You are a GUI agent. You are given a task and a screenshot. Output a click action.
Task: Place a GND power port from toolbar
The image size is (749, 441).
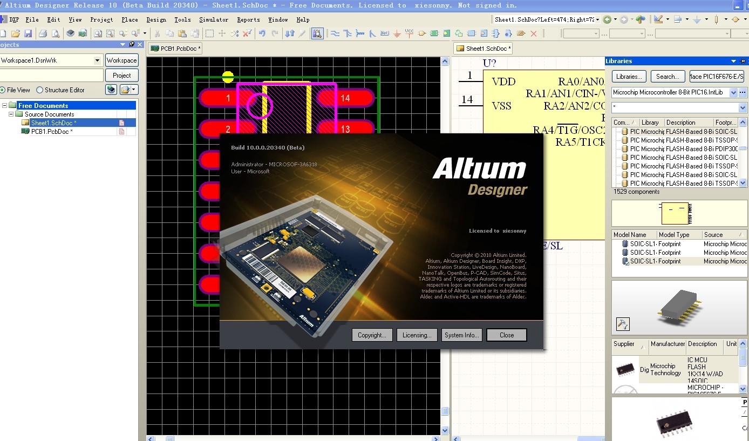click(397, 33)
